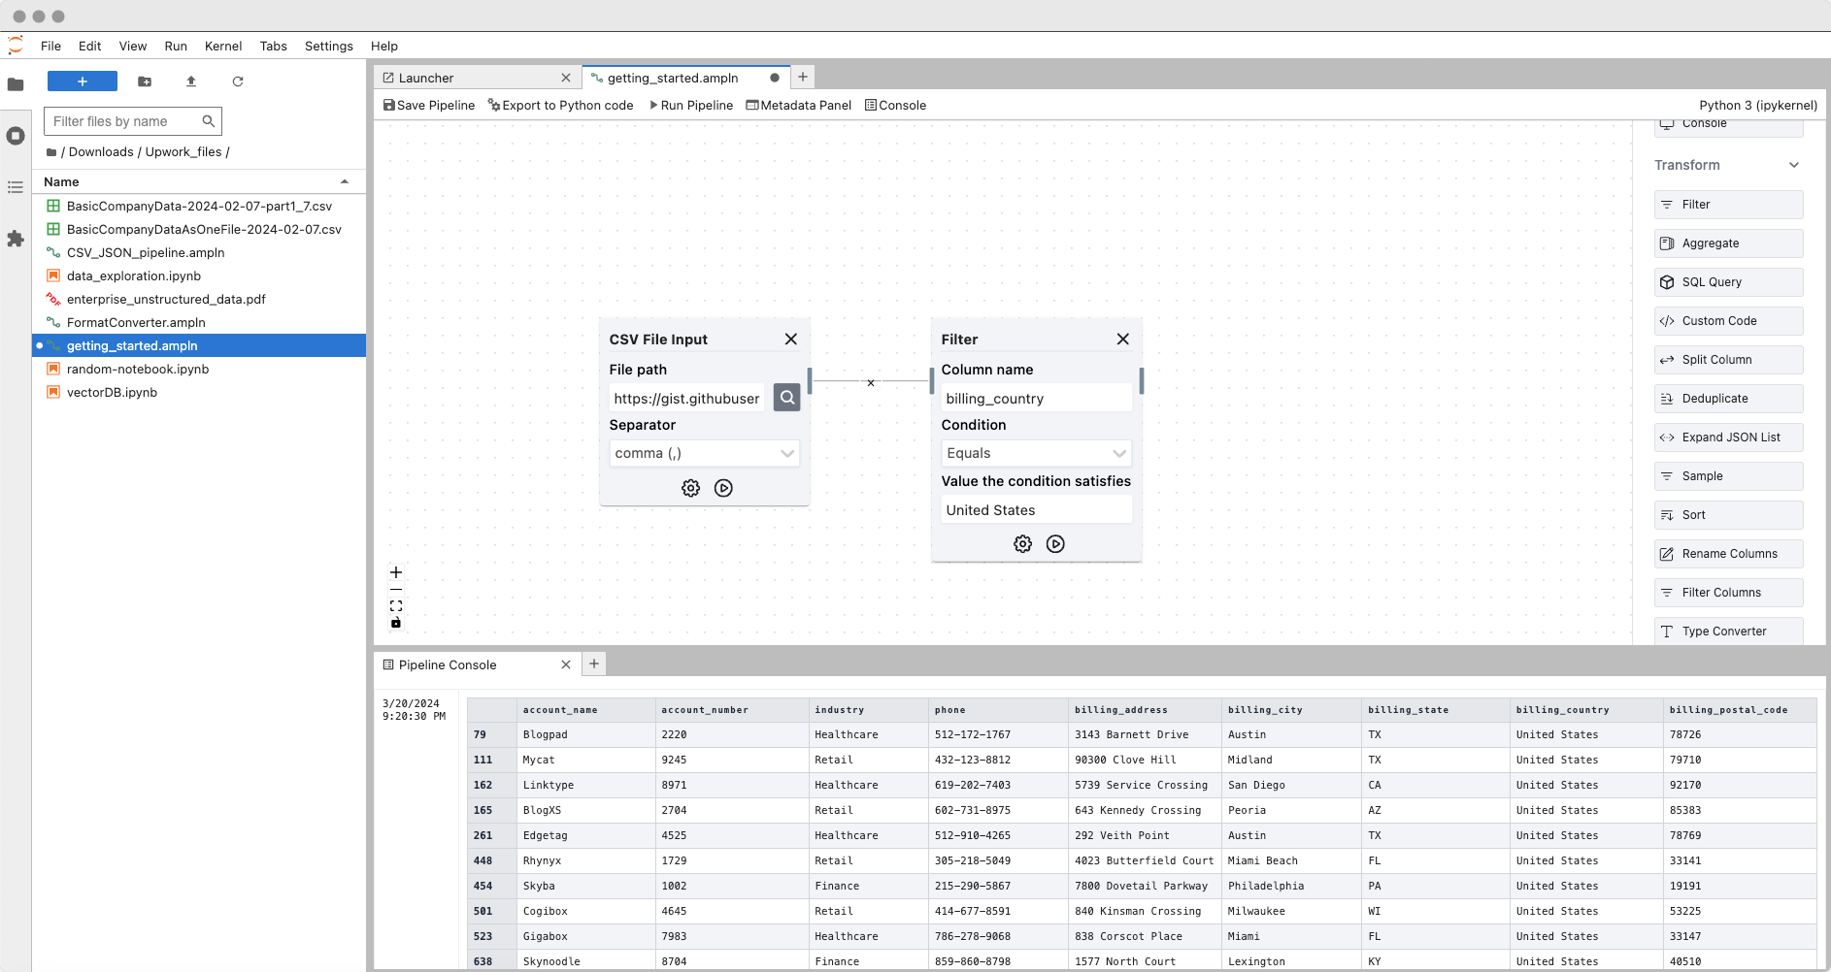Open the running kernels sidebar icon

coord(16,136)
